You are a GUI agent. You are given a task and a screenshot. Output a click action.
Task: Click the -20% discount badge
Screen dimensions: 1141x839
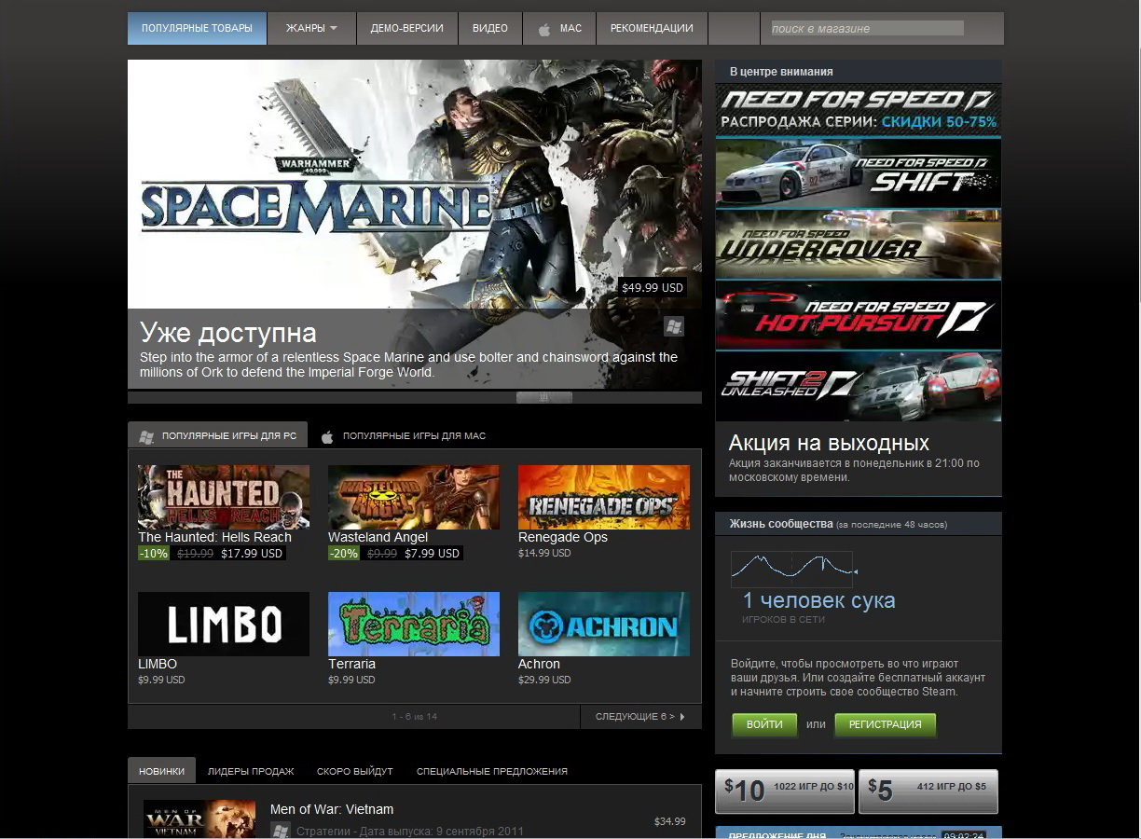[x=344, y=553]
